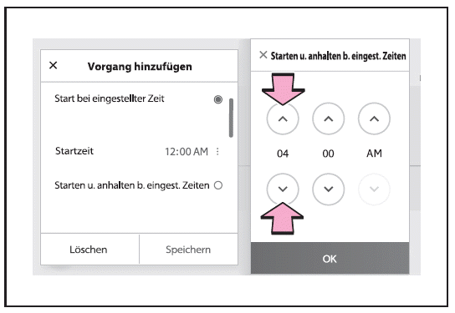Click the Speichern button
The height and width of the screenshot is (313, 455).
point(189,250)
